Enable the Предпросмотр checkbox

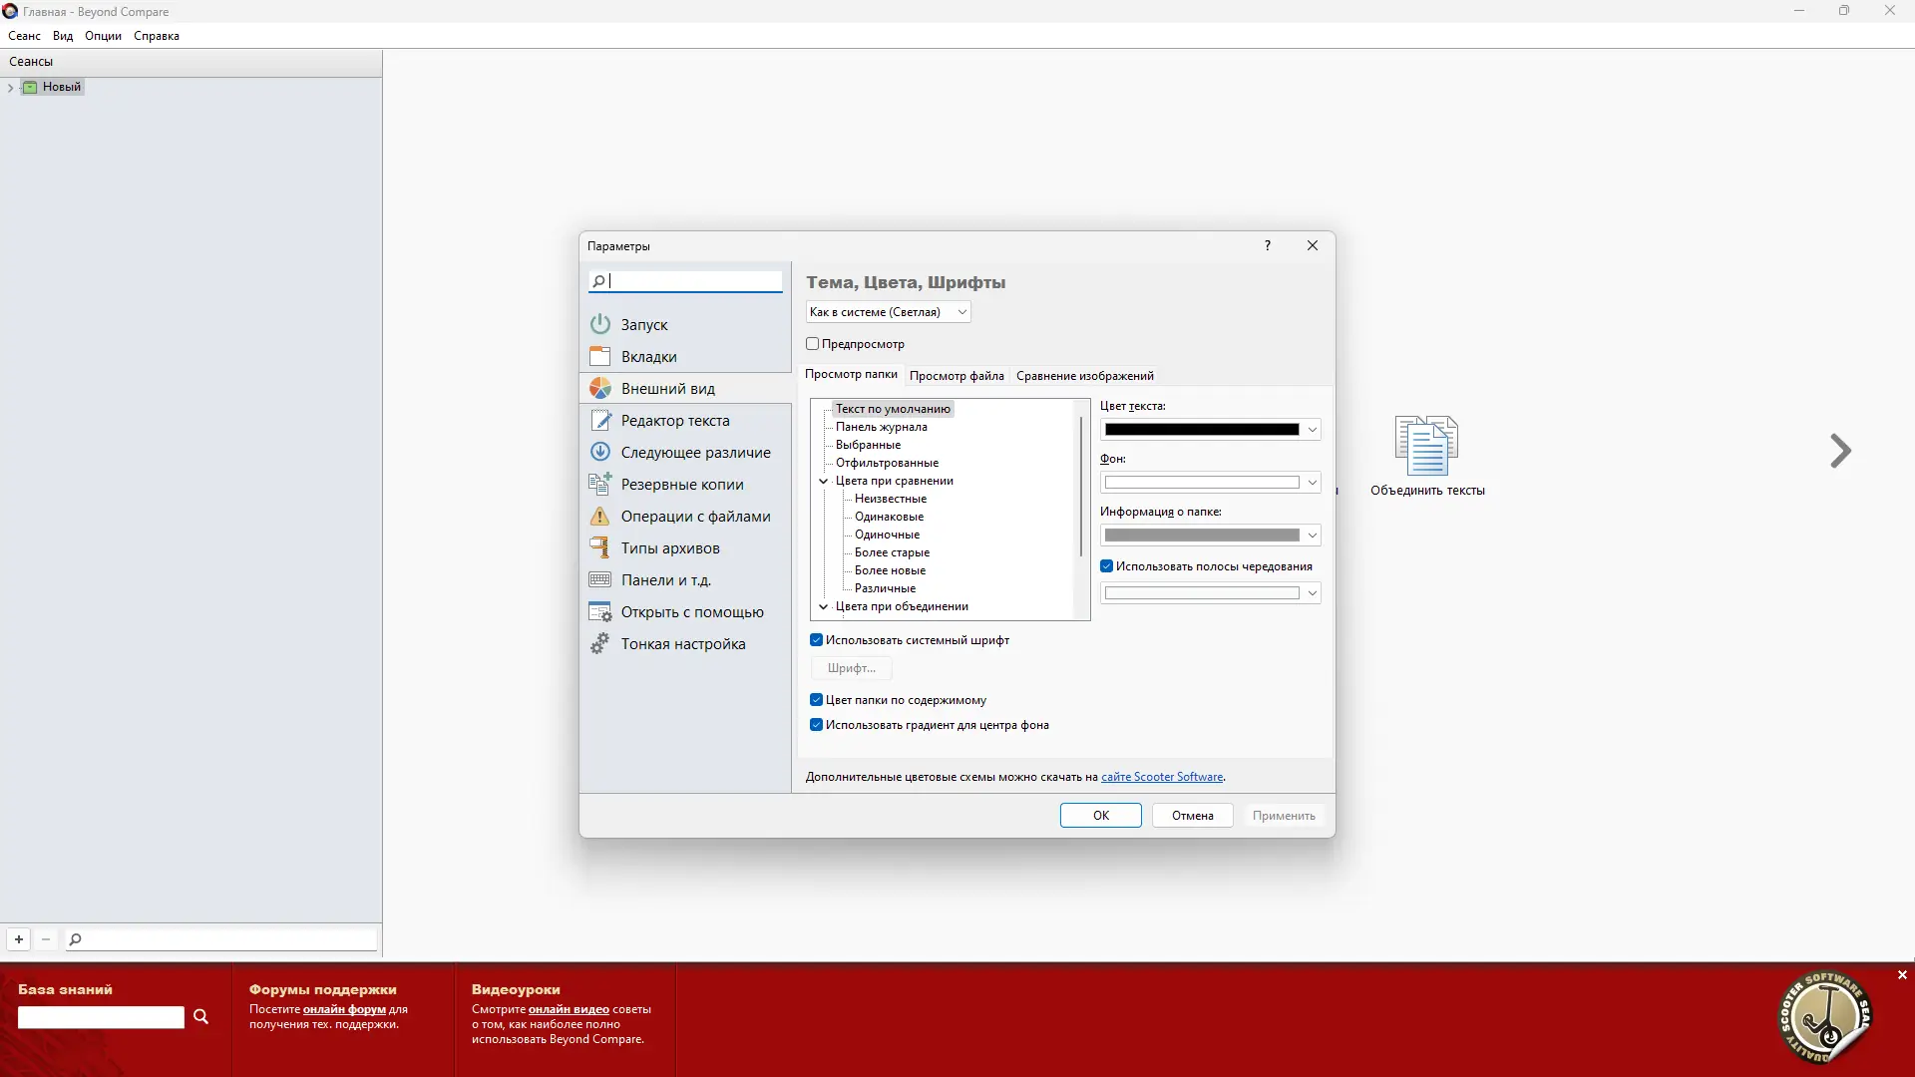click(x=813, y=344)
